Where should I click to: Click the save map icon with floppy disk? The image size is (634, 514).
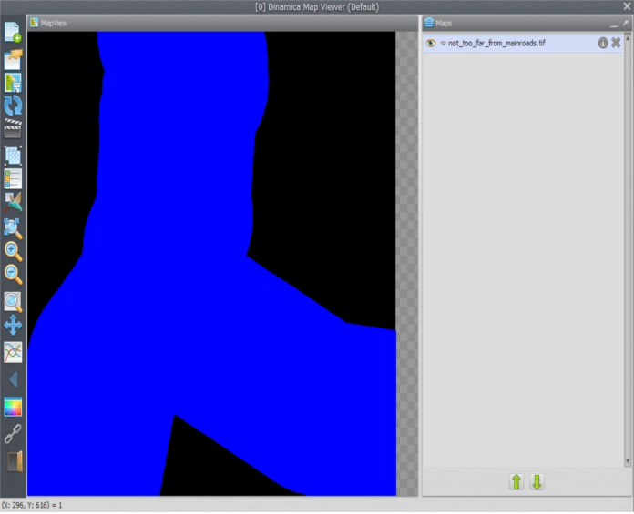point(13,84)
